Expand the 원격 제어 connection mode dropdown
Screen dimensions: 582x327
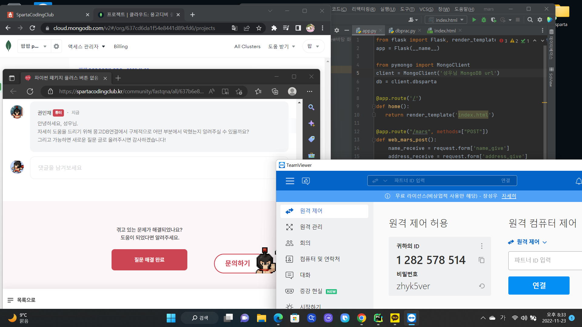[528, 242]
